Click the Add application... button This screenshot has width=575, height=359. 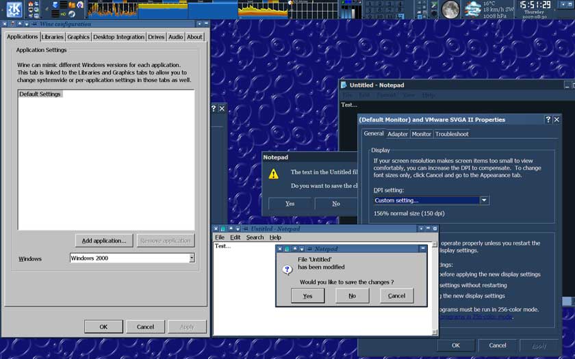point(103,241)
